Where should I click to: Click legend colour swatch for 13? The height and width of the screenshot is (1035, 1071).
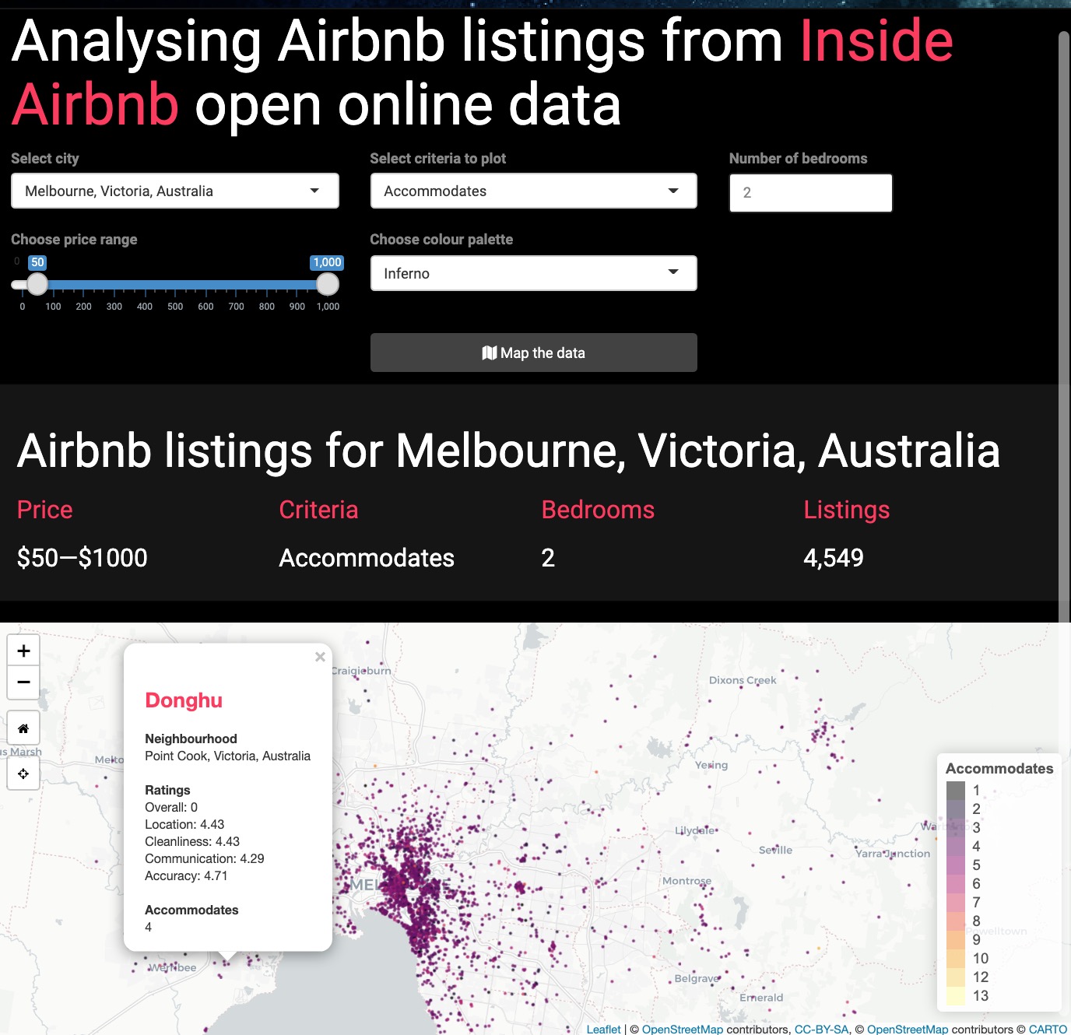tap(956, 996)
